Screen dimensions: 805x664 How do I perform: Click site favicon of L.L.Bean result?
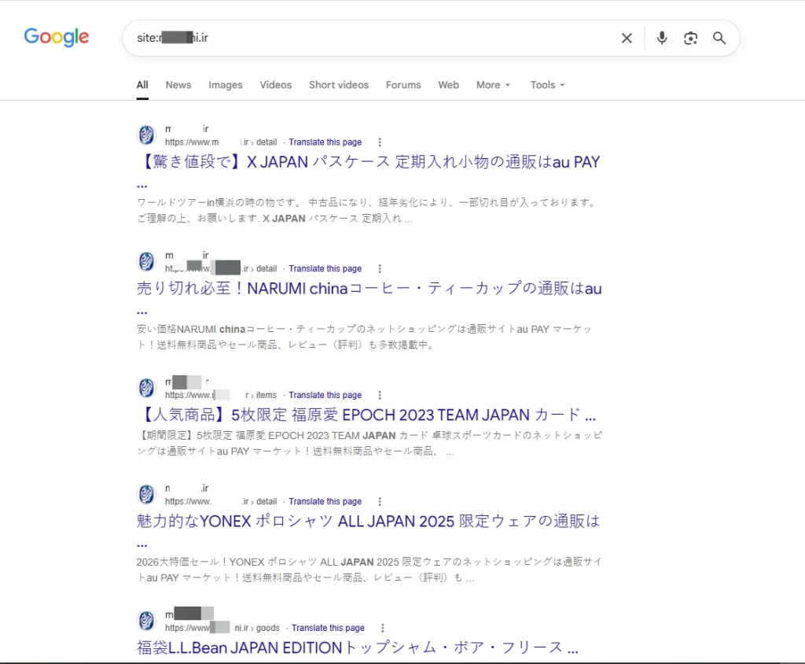(146, 621)
